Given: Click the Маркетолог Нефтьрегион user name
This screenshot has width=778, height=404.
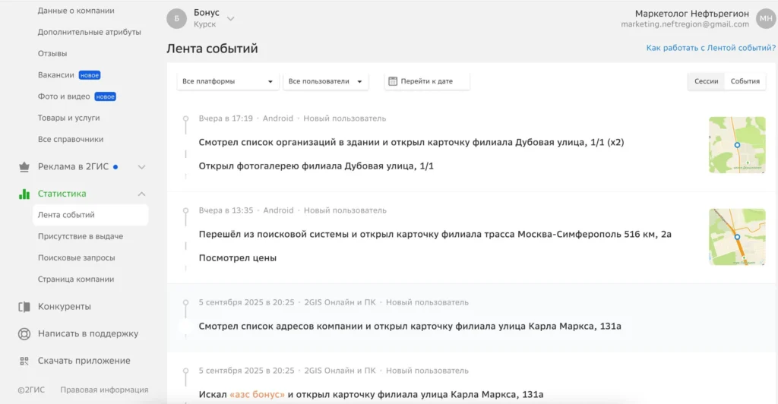Looking at the screenshot, I should click(691, 14).
